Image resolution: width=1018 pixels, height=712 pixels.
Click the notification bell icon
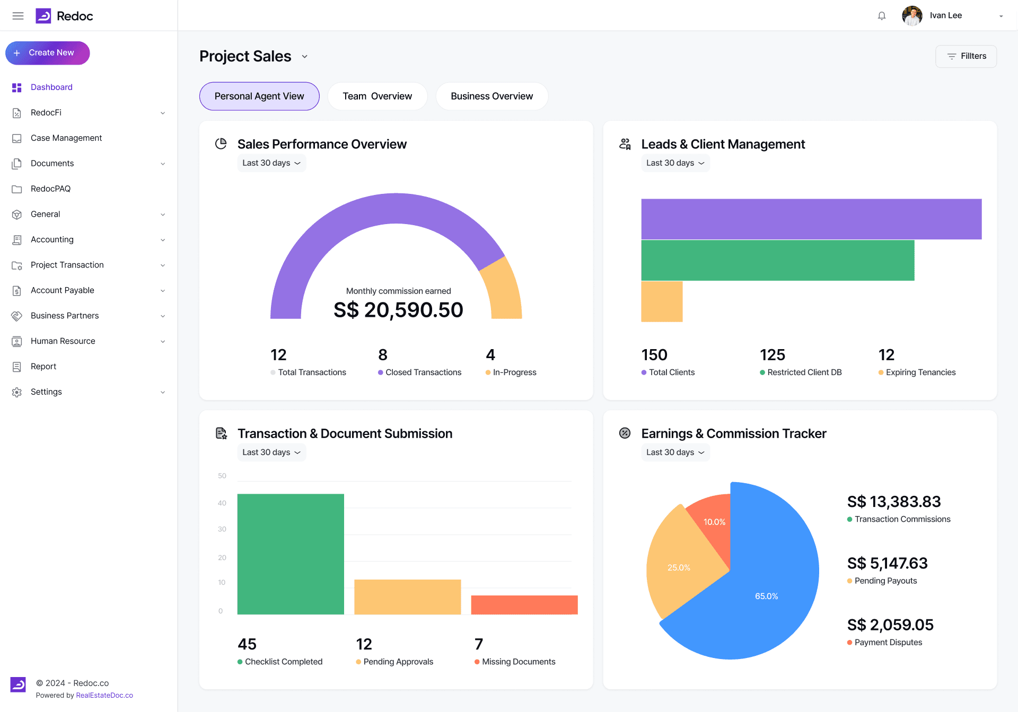(882, 16)
